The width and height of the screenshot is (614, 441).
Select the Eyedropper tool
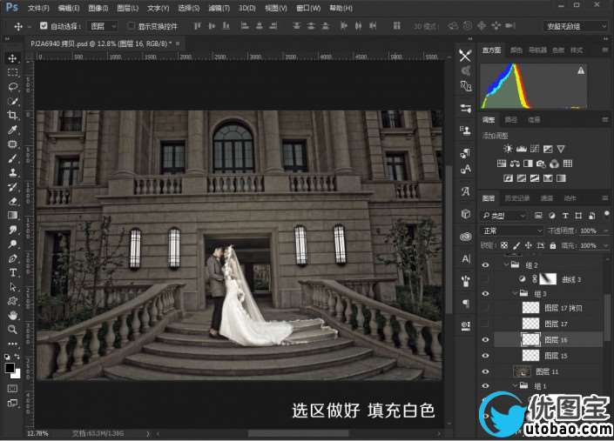click(x=12, y=130)
